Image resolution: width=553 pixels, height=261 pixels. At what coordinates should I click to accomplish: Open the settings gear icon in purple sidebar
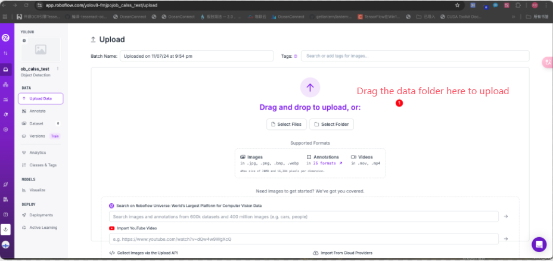point(5,129)
